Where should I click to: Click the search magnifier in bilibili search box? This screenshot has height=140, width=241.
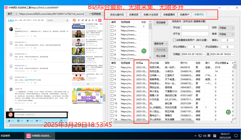pyautogui.click(x=67, y=20)
